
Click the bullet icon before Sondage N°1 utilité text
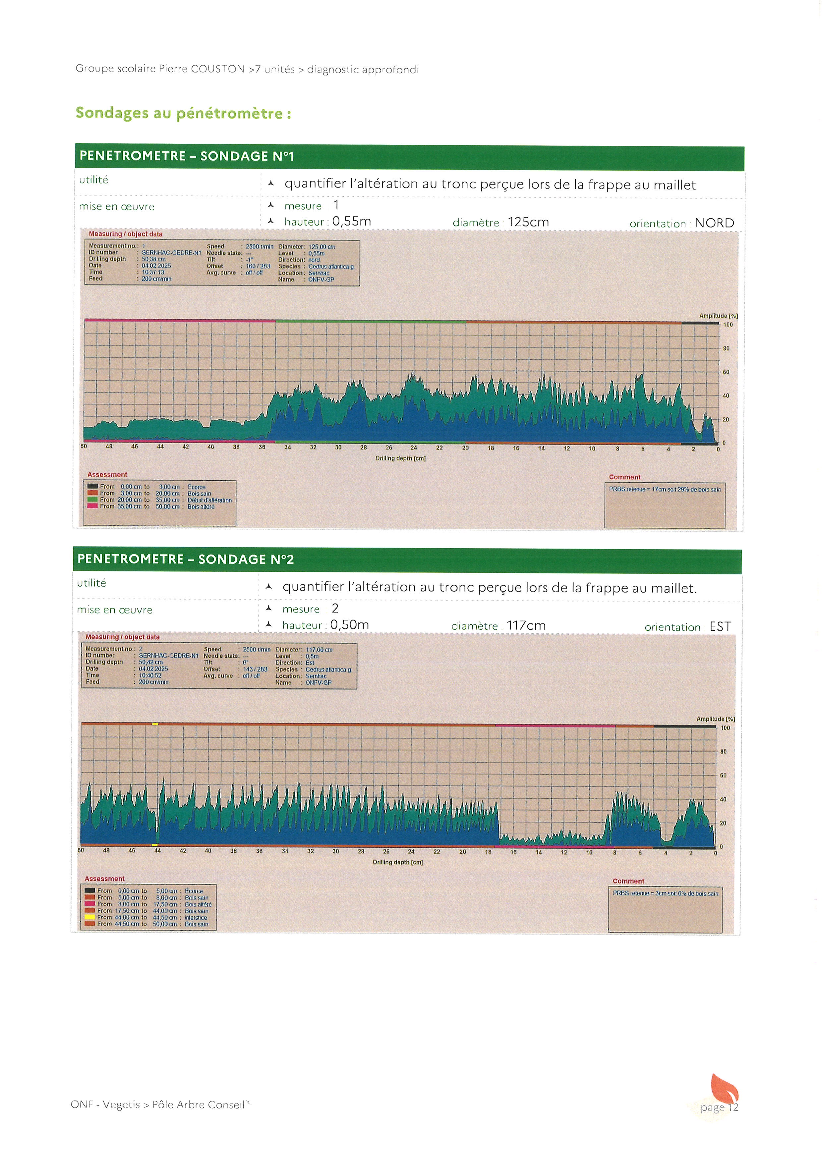tap(271, 184)
